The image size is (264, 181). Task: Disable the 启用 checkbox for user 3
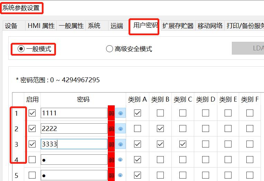pos(32,144)
